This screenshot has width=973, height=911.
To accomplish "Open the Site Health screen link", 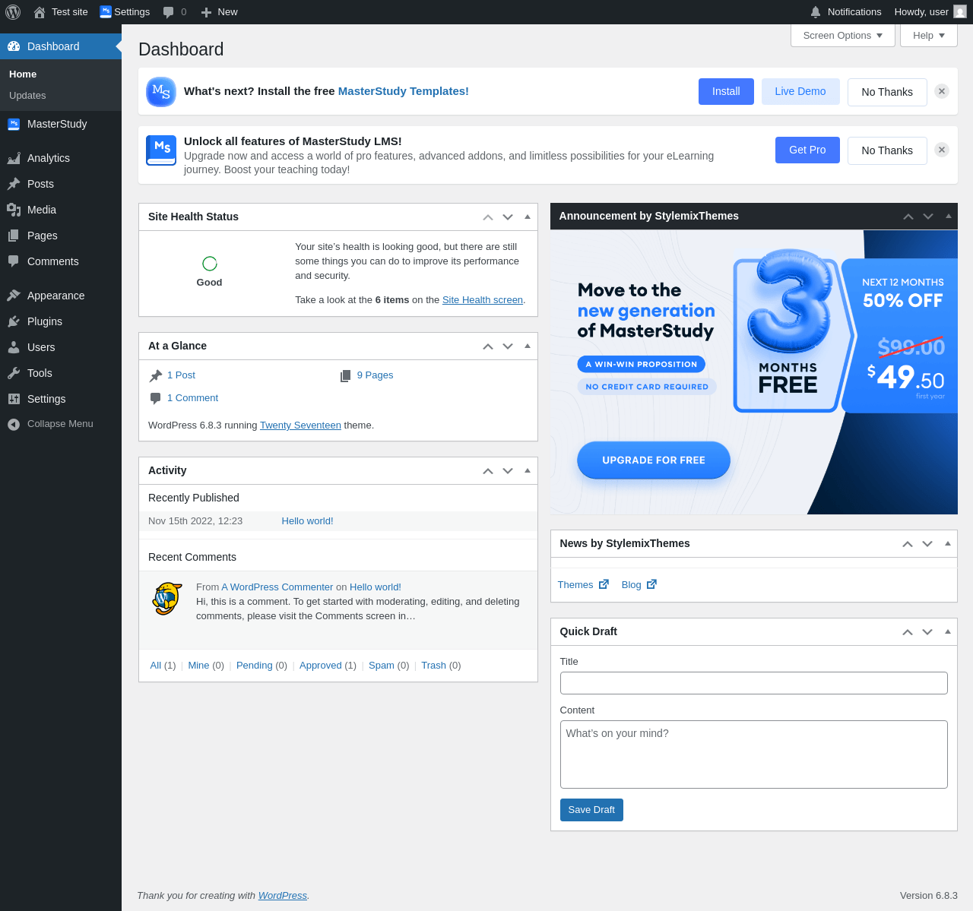I will point(483,300).
